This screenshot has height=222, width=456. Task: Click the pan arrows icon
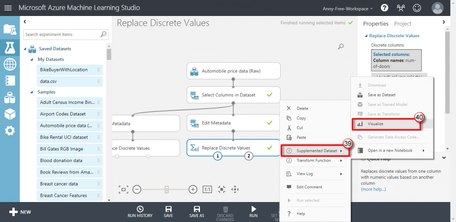coord(235,190)
